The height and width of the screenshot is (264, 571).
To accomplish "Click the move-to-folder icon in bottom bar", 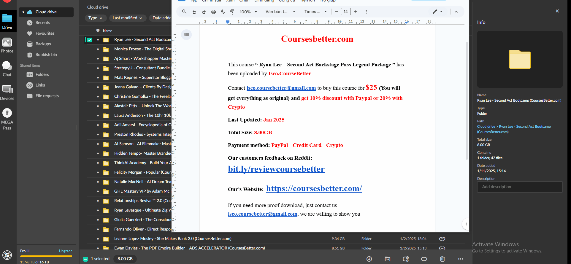I will pyautogui.click(x=388, y=259).
